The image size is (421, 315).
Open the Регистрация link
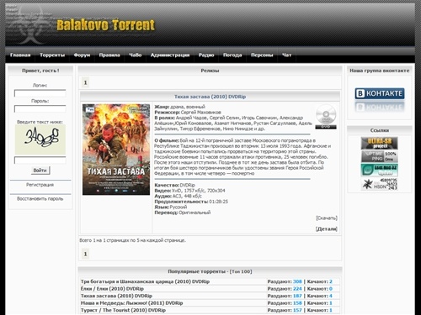[x=40, y=185]
